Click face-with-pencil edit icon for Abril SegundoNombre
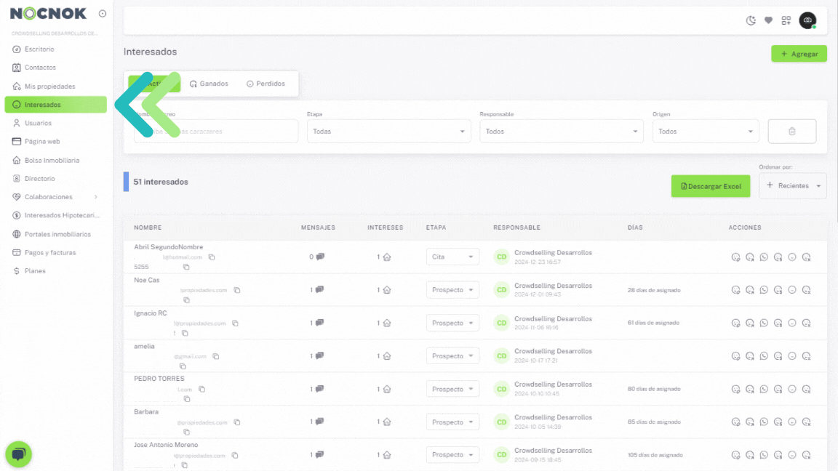This screenshot has width=838, height=471. pos(736,257)
